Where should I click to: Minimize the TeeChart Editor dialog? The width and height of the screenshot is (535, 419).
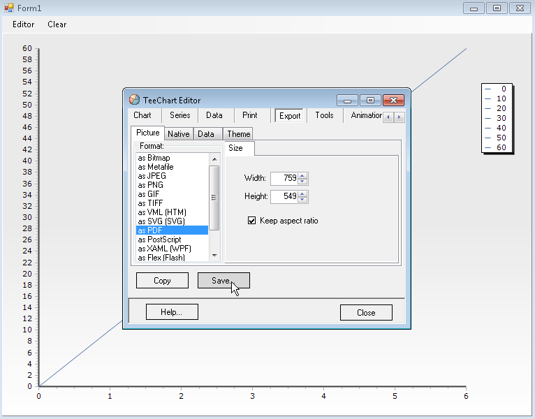pos(347,101)
